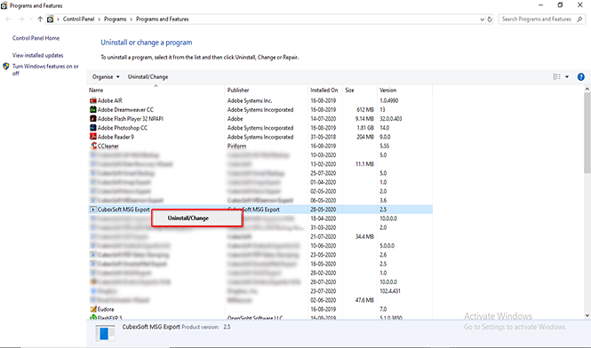Click the Control Panel breadcrumb
Image resolution: width=591 pixels, height=348 pixels.
coord(78,20)
